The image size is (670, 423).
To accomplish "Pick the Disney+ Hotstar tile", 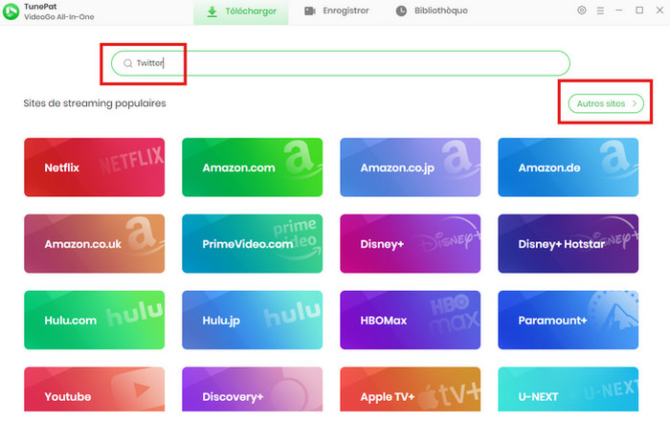I will 569,243.
